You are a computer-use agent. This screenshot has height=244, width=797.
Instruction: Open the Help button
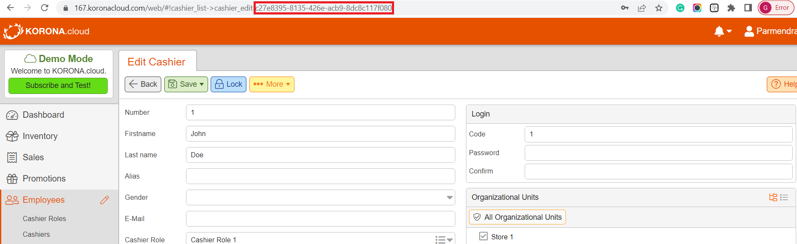point(783,84)
